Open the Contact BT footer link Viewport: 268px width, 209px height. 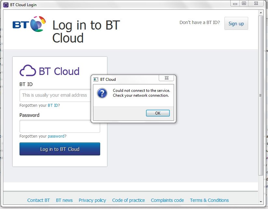pos(39,200)
